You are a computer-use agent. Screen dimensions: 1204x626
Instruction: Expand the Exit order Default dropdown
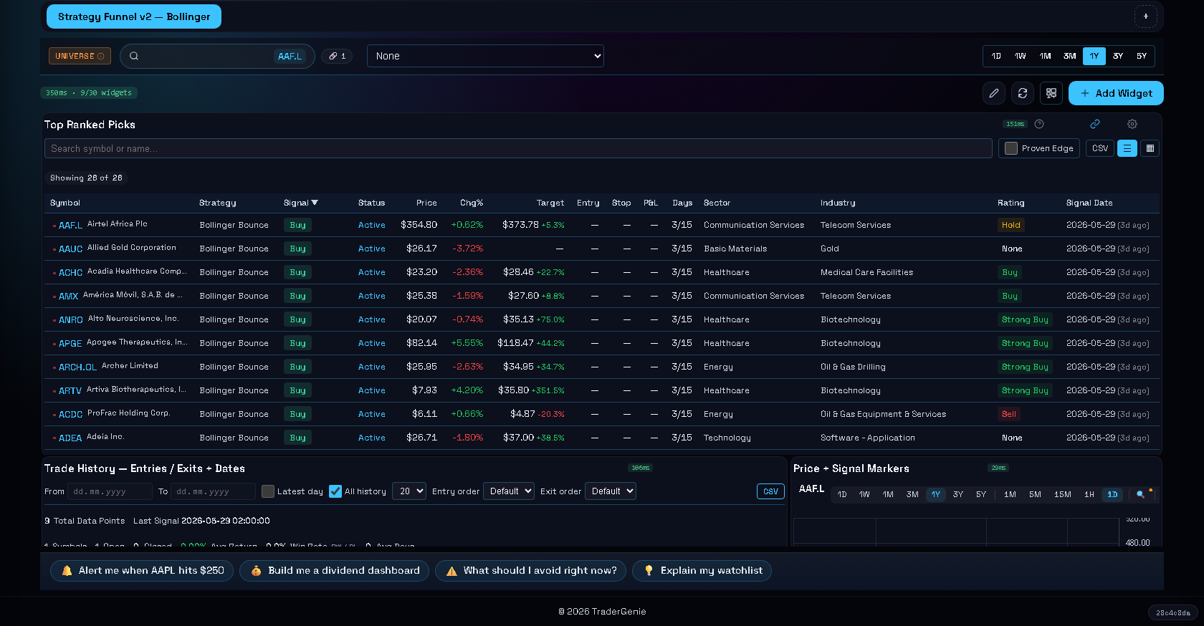coord(611,491)
